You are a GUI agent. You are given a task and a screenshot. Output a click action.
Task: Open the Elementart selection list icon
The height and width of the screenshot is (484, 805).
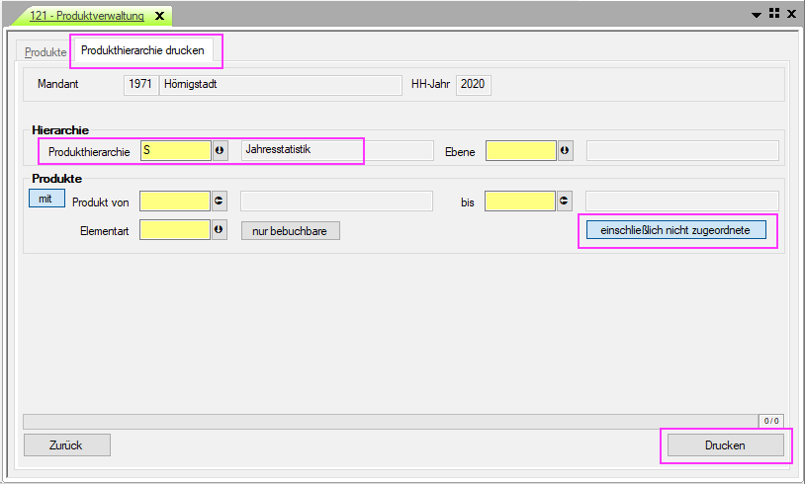point(220,230)
